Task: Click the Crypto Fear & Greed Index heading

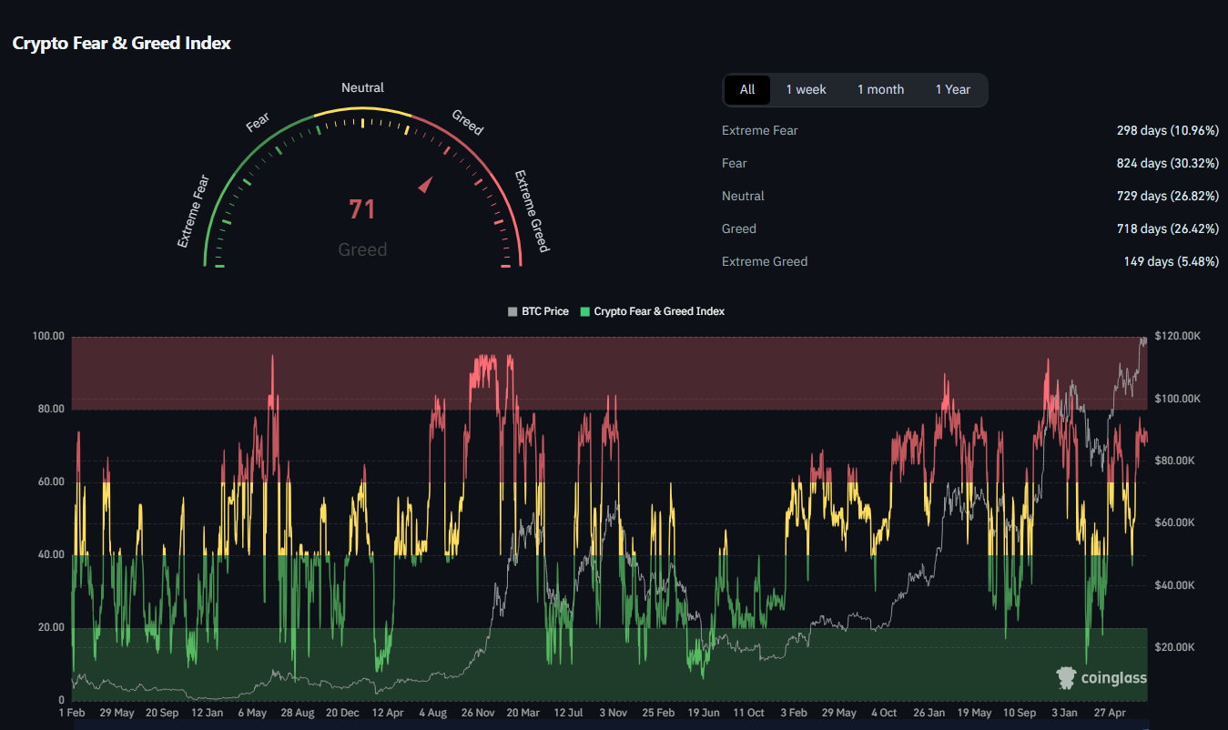Action: [121, 43]
